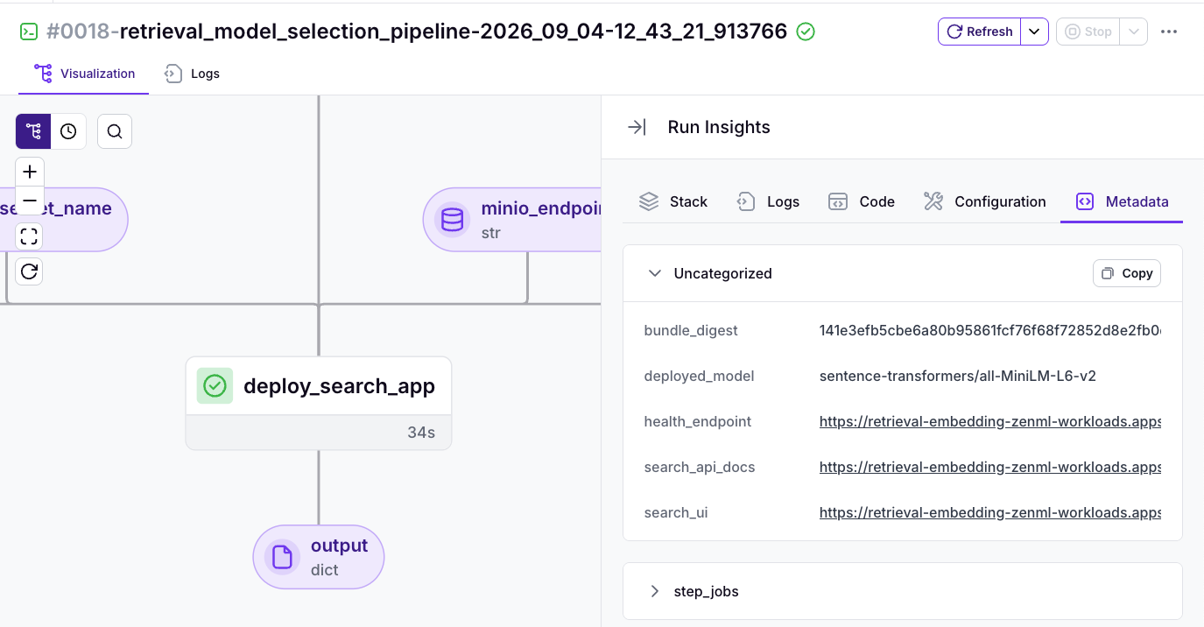
Task: Zoom out with the minus button
Action: coord(29,201)
